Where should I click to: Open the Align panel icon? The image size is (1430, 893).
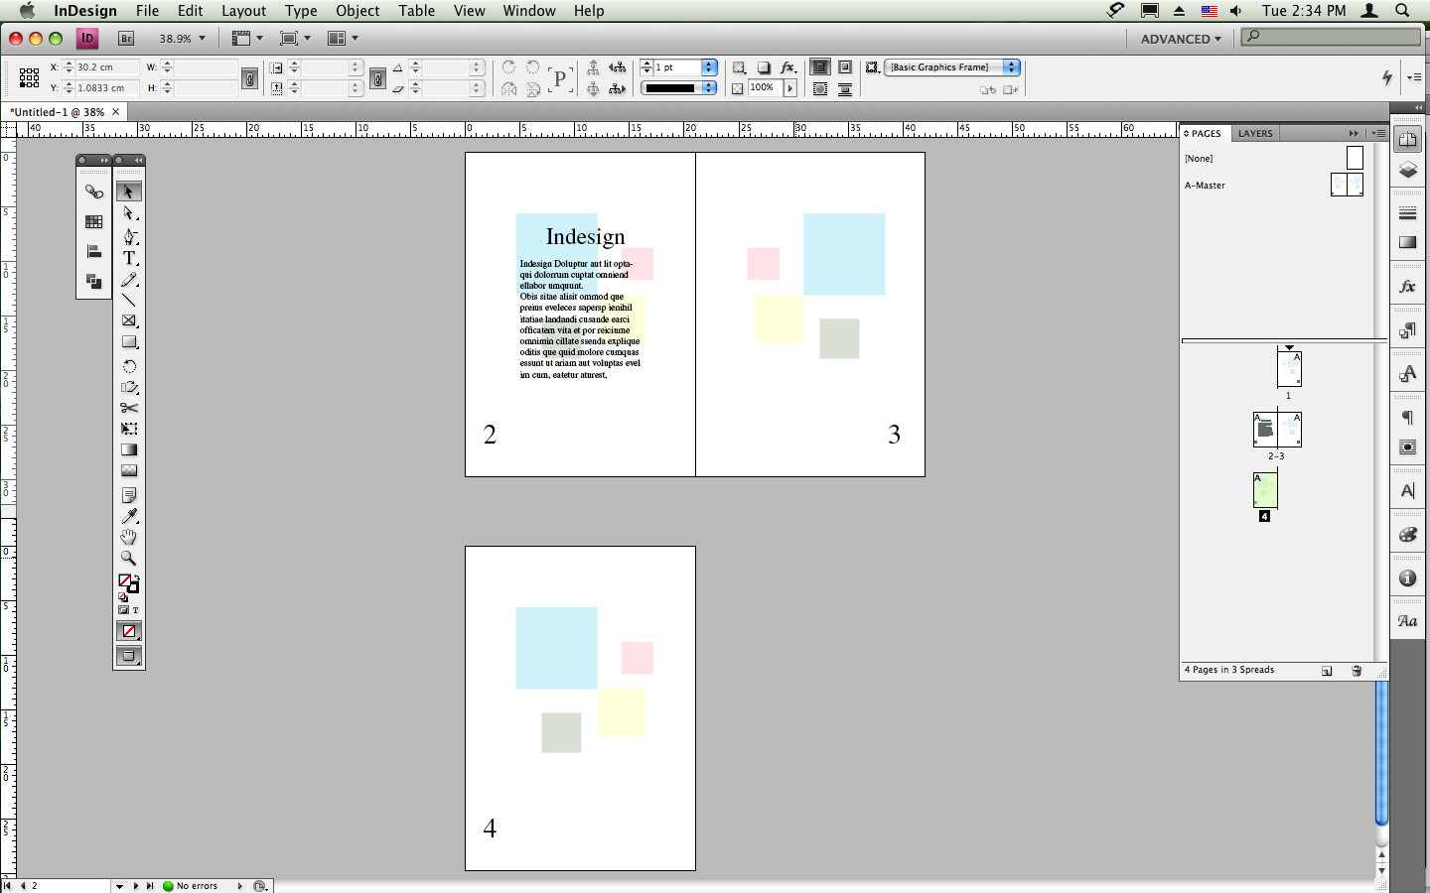tap(94, 251)
